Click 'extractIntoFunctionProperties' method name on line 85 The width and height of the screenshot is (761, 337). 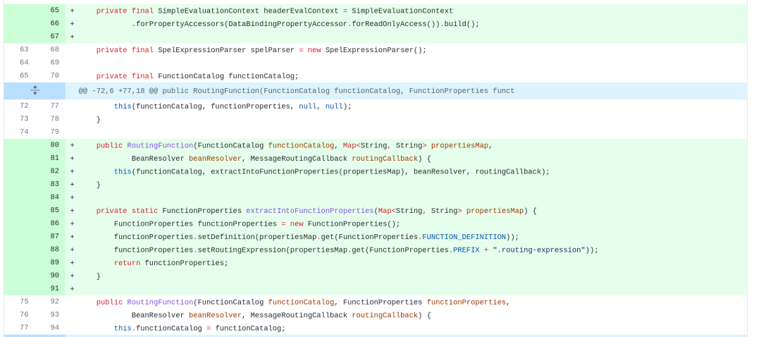(x=309, y=211)
